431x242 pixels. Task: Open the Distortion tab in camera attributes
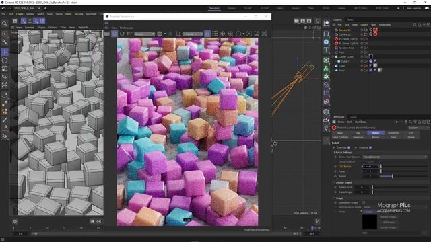pos(393,133)
